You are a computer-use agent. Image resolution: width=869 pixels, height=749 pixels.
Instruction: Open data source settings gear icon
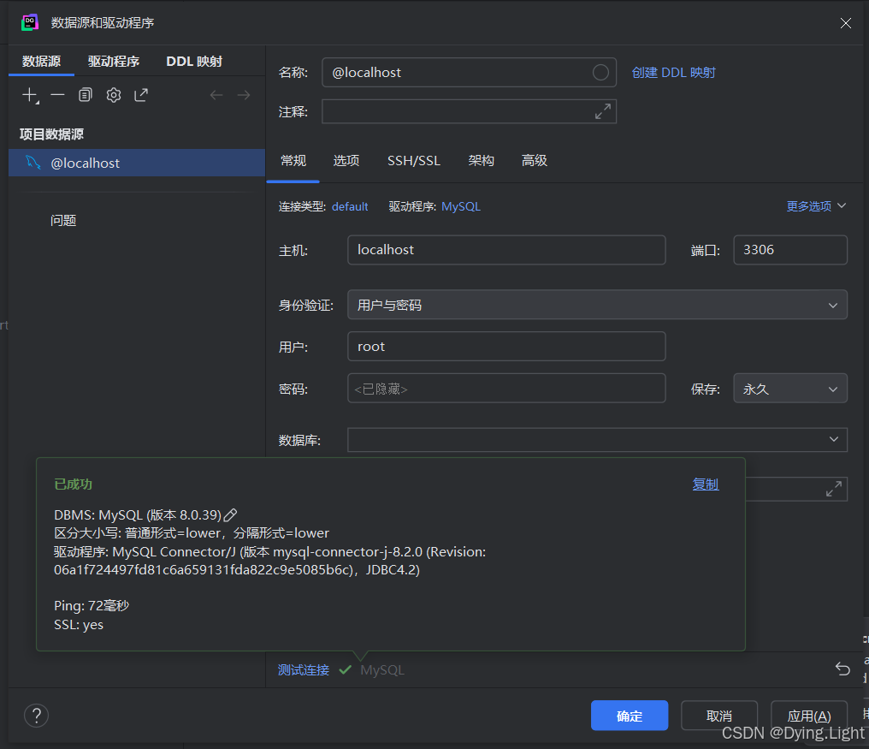[113, 95]
